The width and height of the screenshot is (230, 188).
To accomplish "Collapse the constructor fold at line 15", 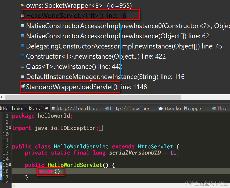I will click(10, 165).
